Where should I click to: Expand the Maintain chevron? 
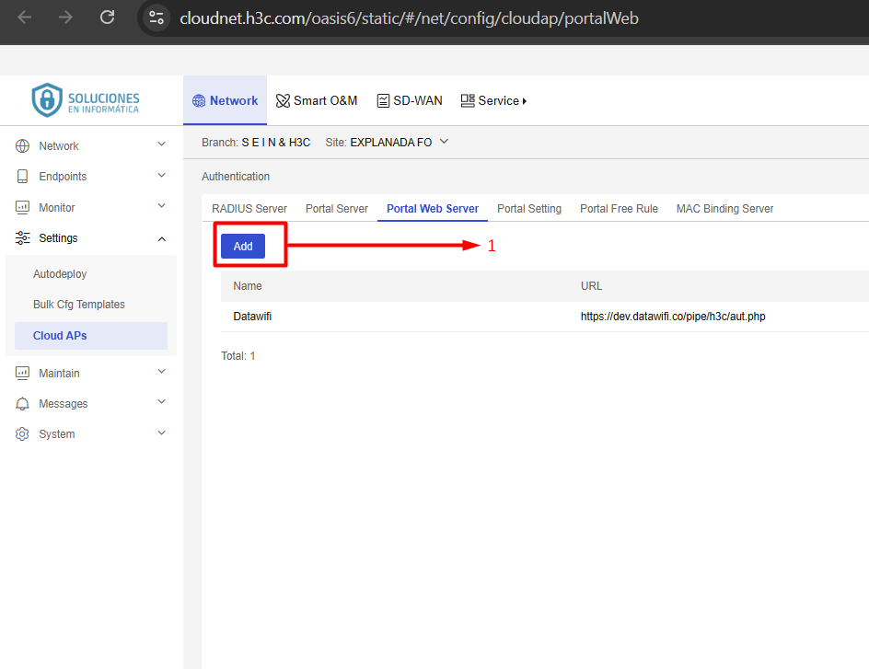(162, 372)
